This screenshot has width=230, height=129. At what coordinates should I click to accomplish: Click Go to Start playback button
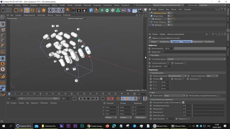(74, 99)
